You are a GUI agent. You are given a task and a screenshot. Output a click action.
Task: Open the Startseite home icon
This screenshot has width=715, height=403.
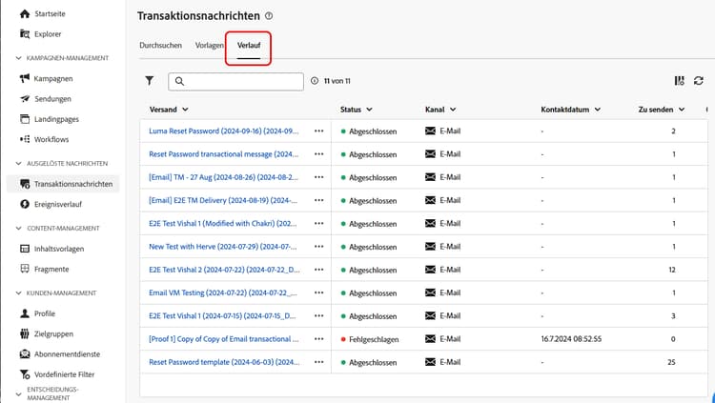(25, 13)
